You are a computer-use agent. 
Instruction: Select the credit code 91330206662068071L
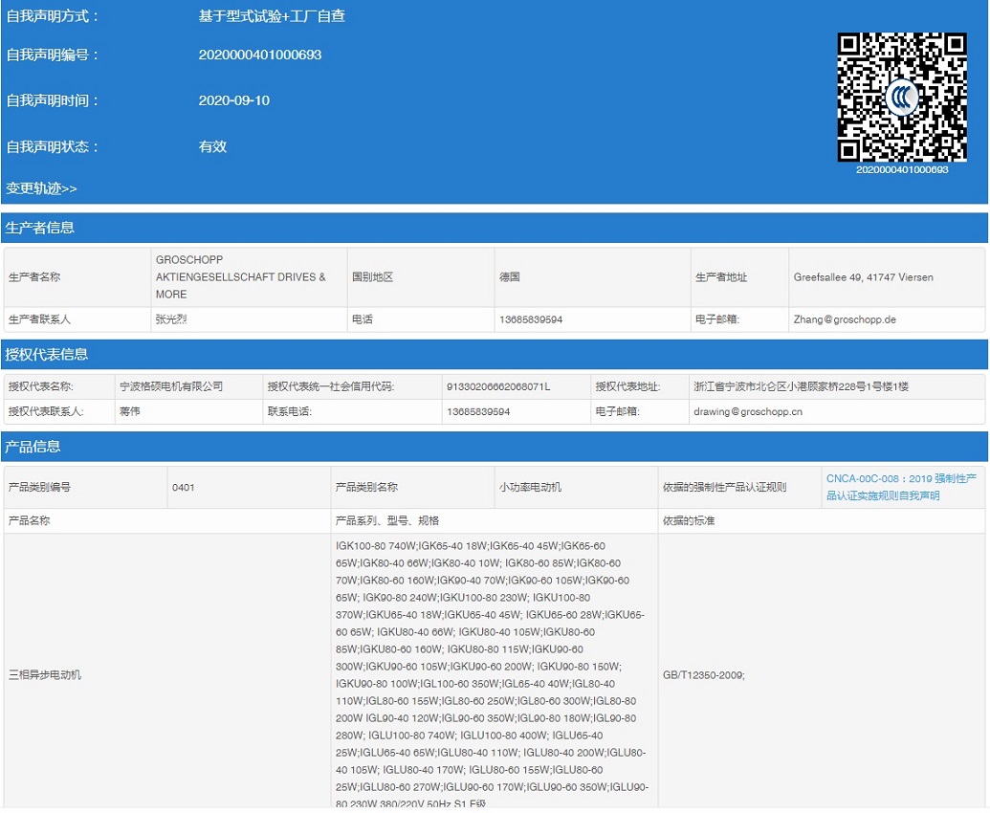point(498,386)
